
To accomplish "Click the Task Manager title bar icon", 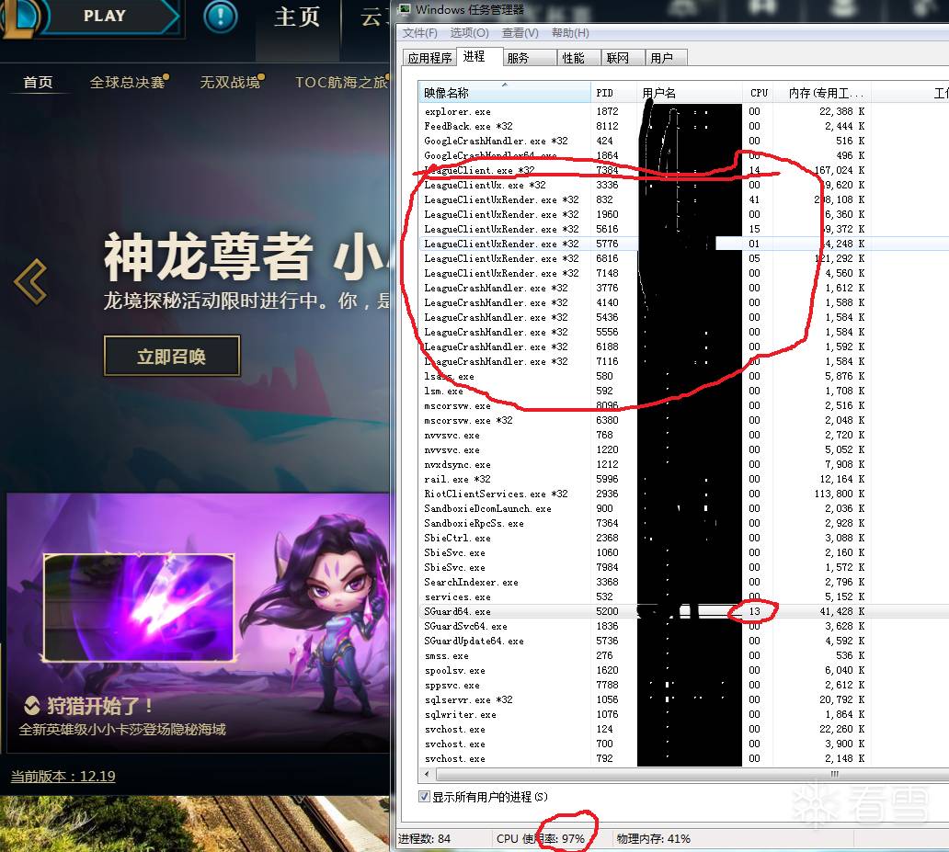I will (x=405, y=9).
